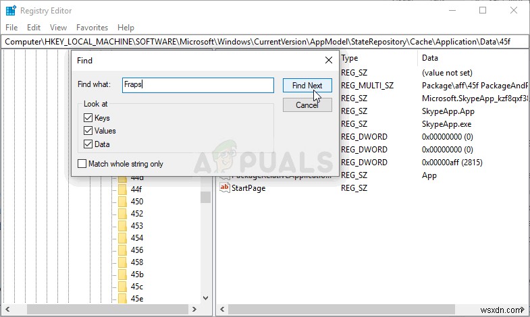Select the 45b folder icon
The width and height of the screenshot is (530, 317).
(x=122, y=275)
